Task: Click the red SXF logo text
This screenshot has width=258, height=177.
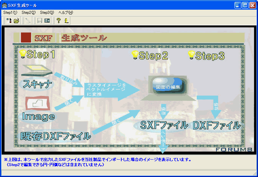Action: (x=44, y=38)
